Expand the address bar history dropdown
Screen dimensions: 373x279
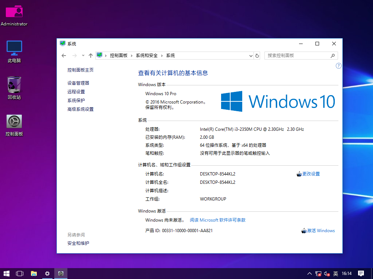[x=251, y=56]
